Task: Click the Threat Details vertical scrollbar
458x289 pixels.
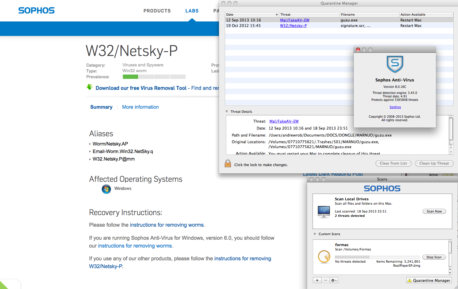Action: 451,135
